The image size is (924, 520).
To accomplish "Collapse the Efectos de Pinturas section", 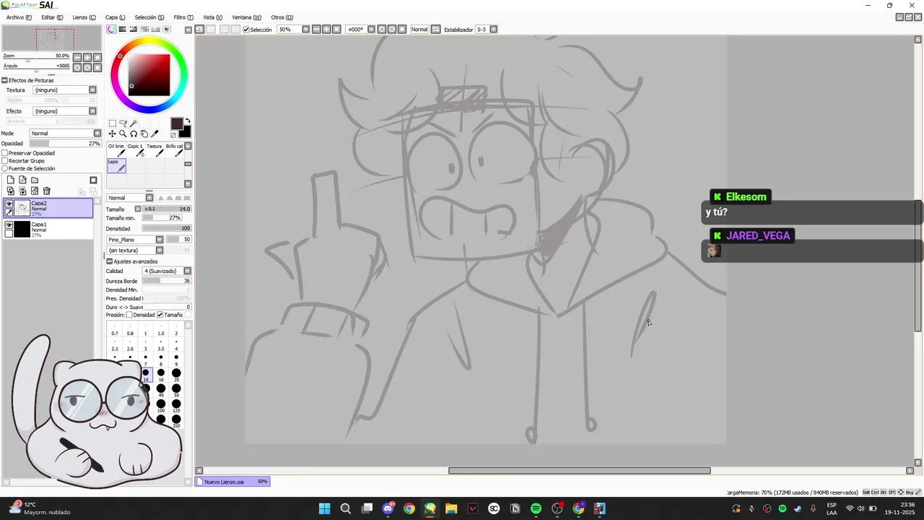I will (4, 80).
